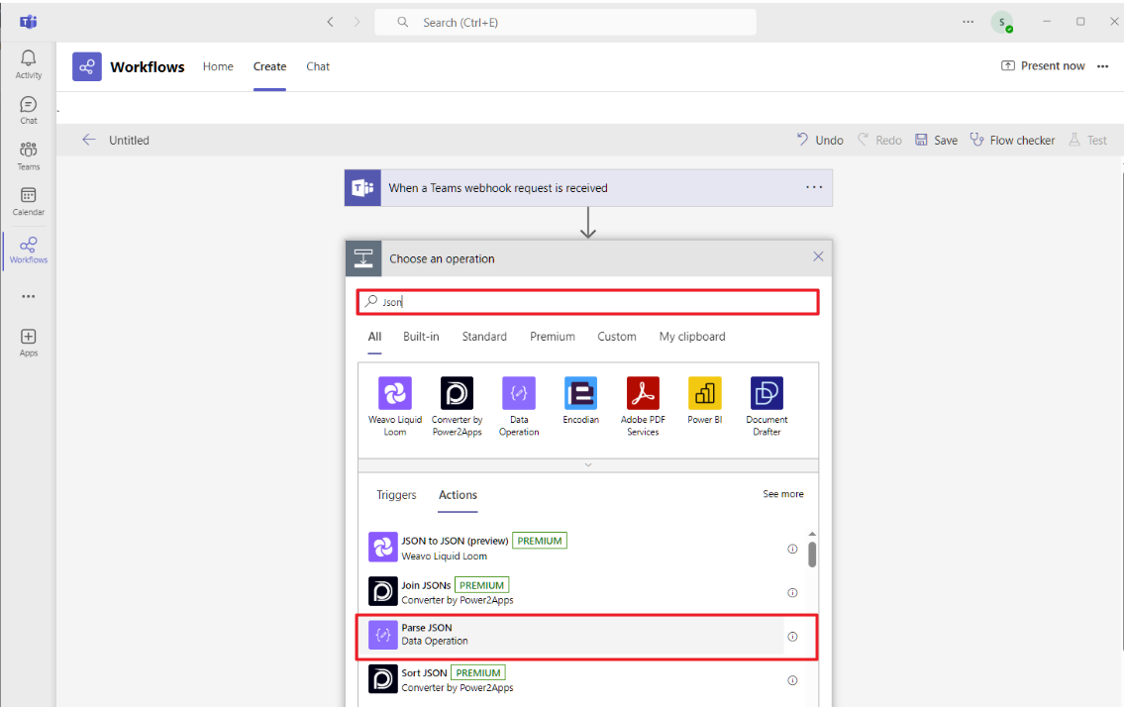Viewport: 1124px width, 707px height.
Task: Open the Calendar in the Teams sidebar
Action: (27, 199)
